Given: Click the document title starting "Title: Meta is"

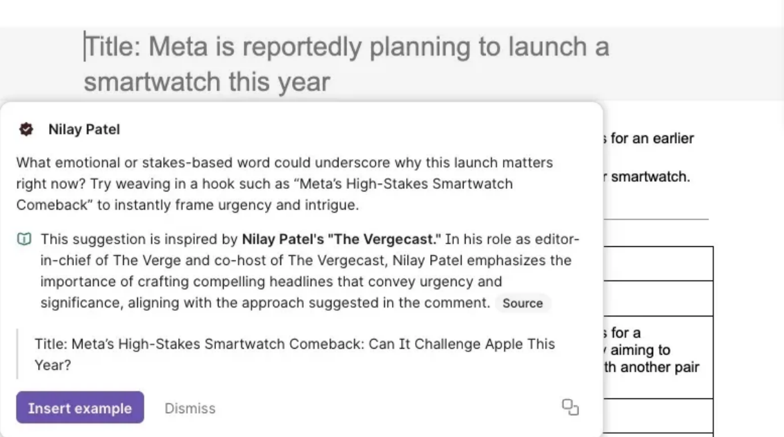Looking at the screenshot, I should pyautogui.click(x=347, y=47).
